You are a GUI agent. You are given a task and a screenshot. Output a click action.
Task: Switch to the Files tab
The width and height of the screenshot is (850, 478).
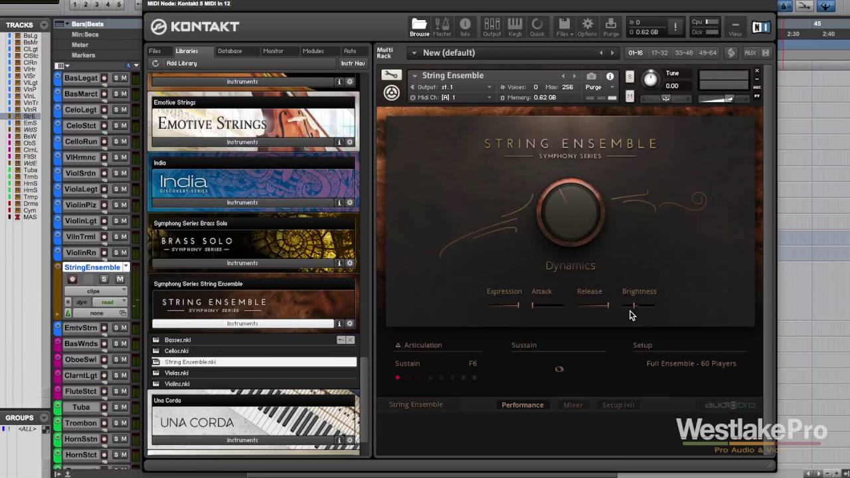pyautogui.click(x=155, y=51)
